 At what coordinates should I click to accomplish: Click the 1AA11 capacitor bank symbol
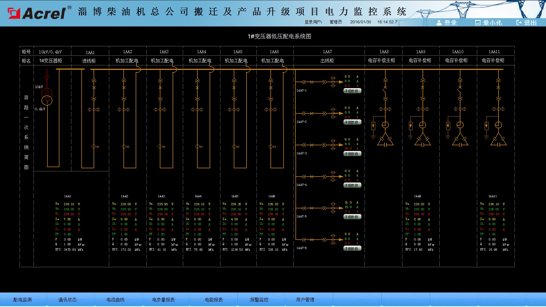tap(498, 141)
